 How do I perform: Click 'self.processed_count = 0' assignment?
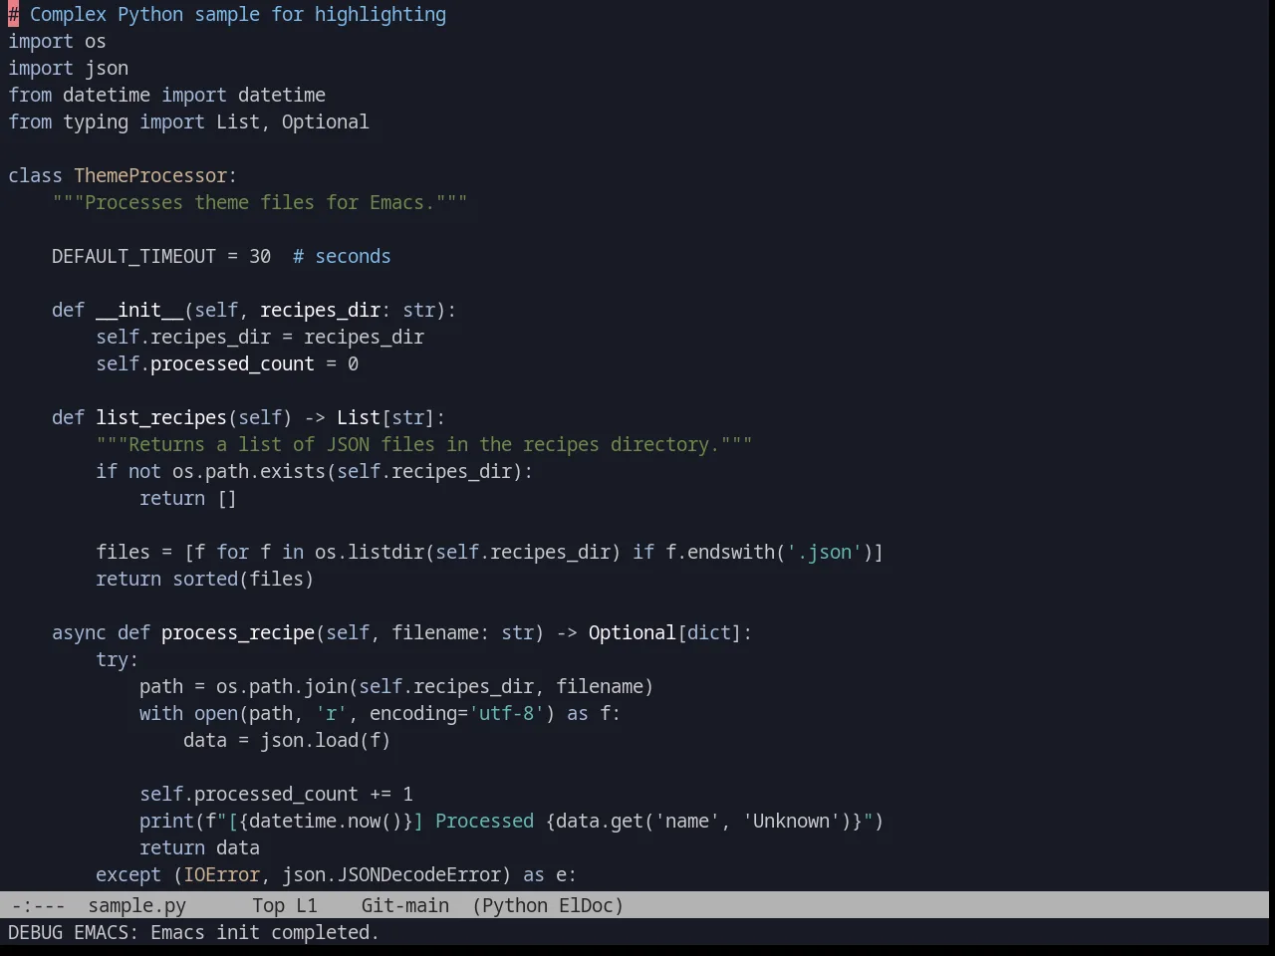point(227,363)
